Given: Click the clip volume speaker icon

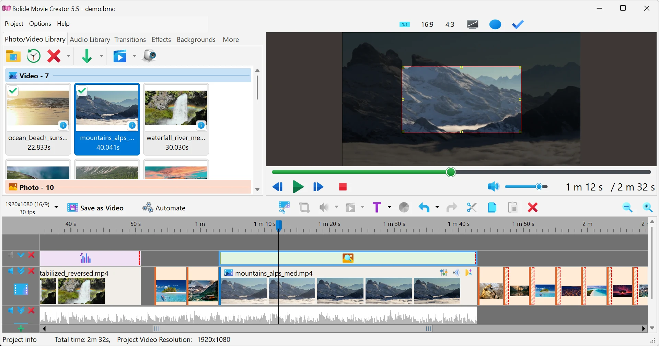Looking at the screenshot, I should pyautogui.click(x=324, y=207).
